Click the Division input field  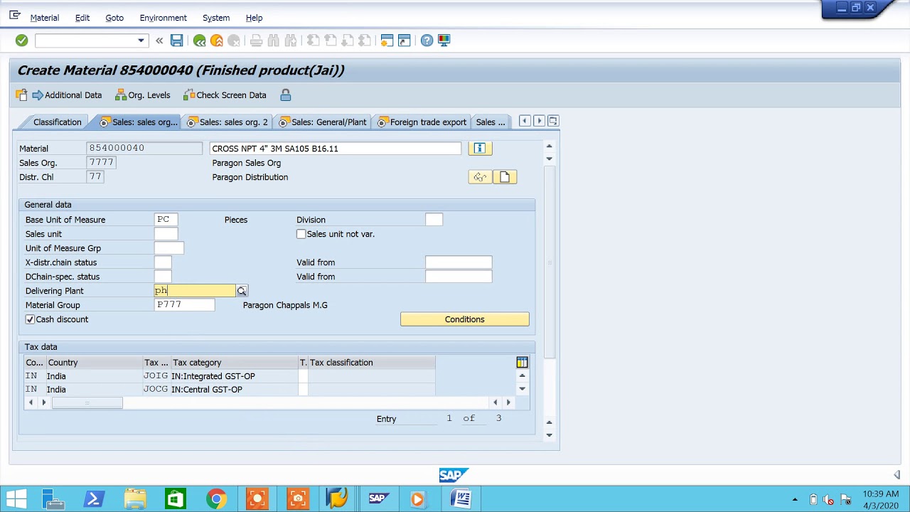[x=434, y=220]
